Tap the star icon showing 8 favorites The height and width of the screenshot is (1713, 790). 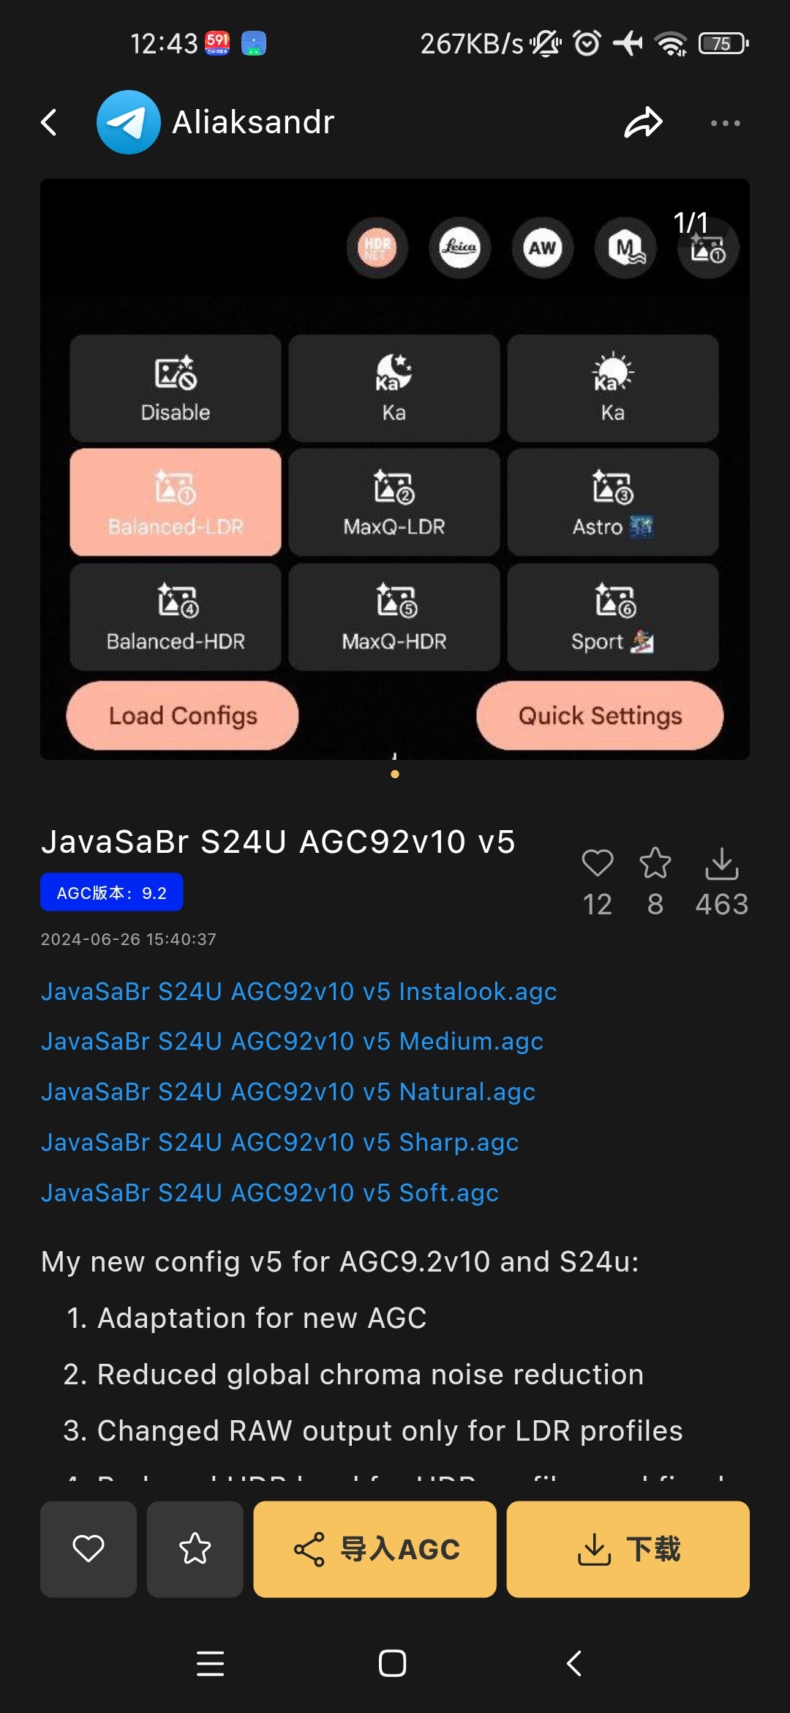655,863
